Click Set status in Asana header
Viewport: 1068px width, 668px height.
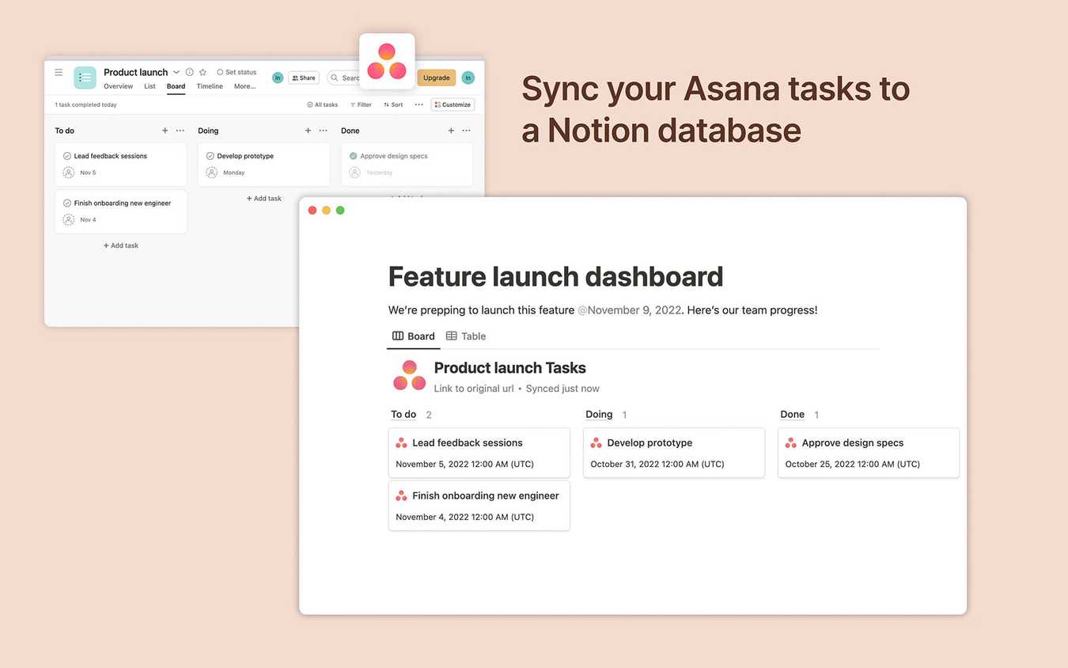237,72
